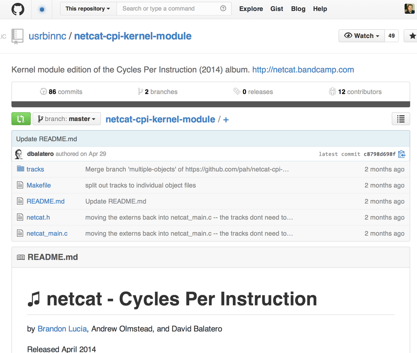Screen dimensions: 417x353
Task: Open netcat.bandcamp.com link
Action: coord(303,69)
